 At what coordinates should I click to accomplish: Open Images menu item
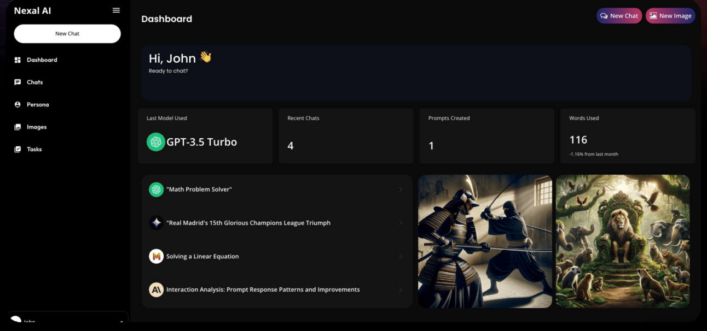37,127
